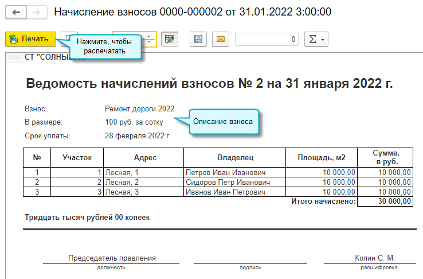Click the back navigation arrow
The image size is (423, 279).
(16, 13)
